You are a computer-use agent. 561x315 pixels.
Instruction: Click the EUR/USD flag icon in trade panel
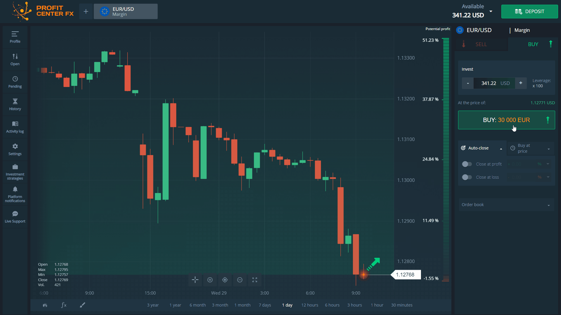tap(460, 30)
